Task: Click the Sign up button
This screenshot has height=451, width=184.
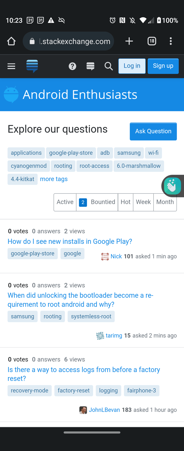Action: point(163,66)
